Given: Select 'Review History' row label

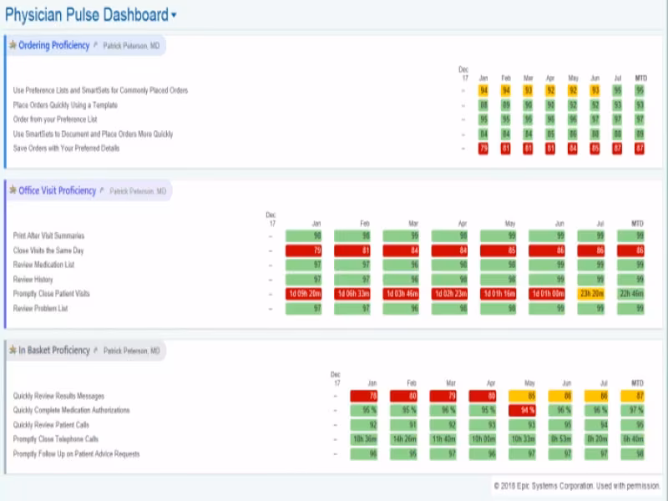Looking at the screenshot, I should coord(33,280).
